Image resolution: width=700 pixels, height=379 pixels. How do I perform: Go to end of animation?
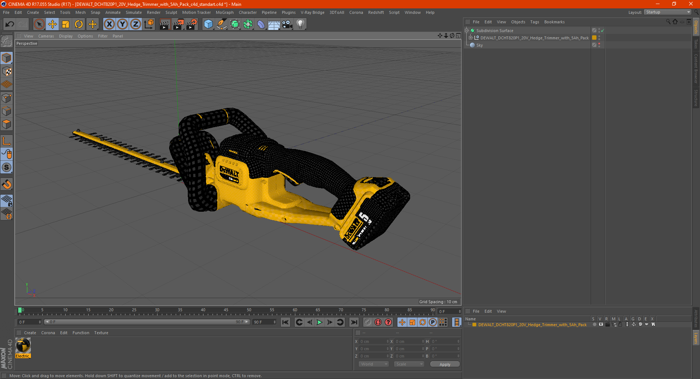[x=354, y=322]
